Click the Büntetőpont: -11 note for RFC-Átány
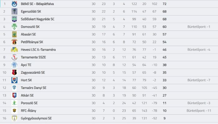The image size is (218, 124). click(x=199, y=111)
